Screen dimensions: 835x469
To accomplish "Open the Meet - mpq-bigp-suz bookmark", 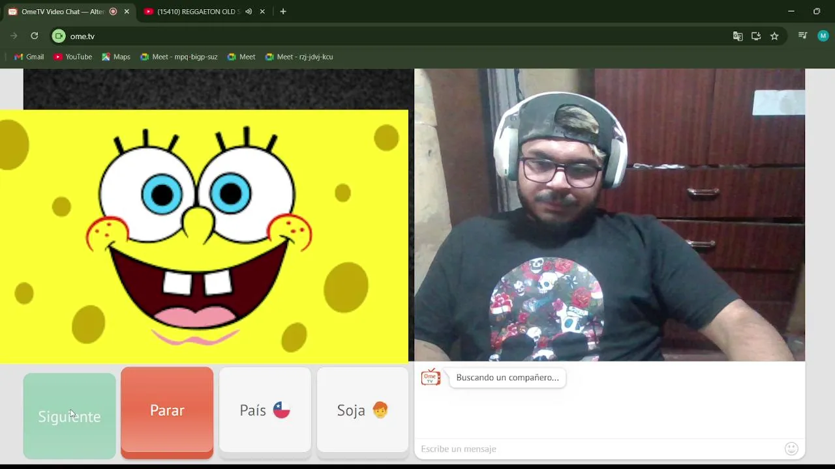I will click(x=179, y=57).
